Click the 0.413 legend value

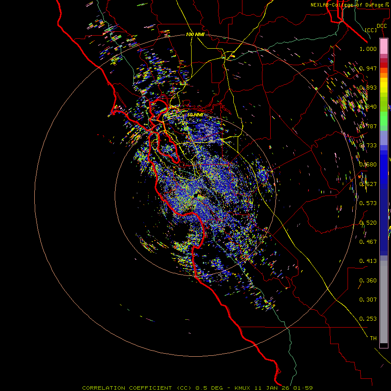[x=368, y=261]
